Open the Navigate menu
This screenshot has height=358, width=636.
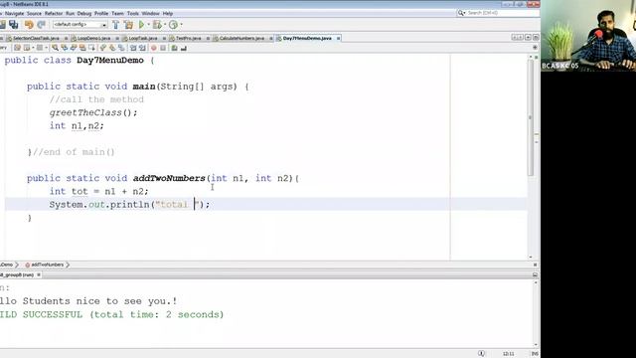pos(14,13)
